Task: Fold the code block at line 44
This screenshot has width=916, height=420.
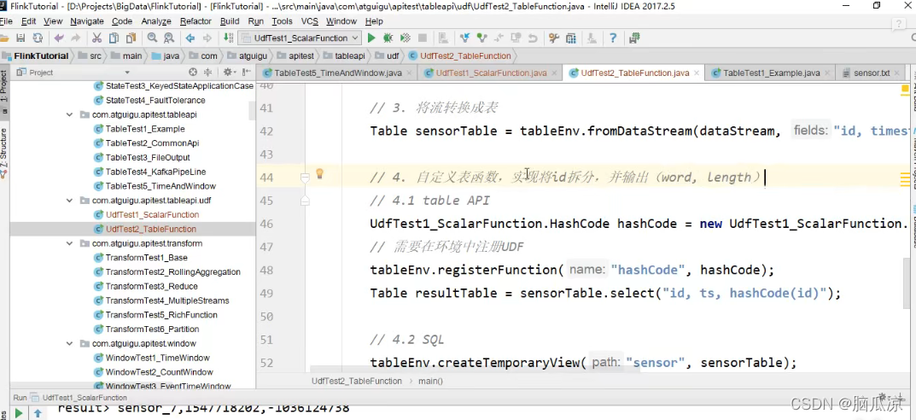Action: tap(305, 177)
